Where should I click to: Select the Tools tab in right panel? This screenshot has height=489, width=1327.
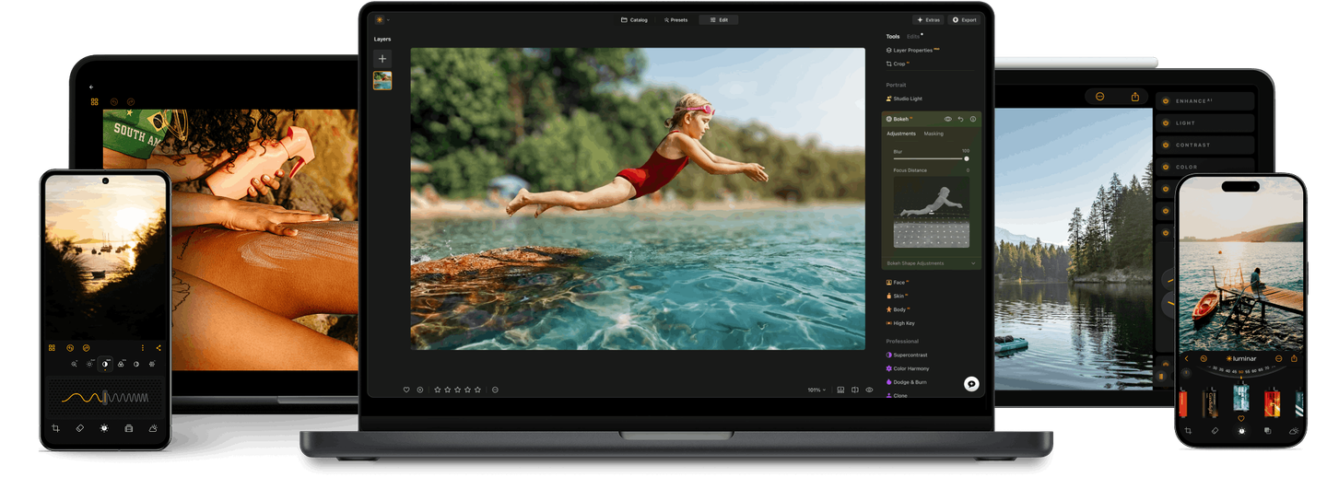pyautogui.click(x=893, y=37)
